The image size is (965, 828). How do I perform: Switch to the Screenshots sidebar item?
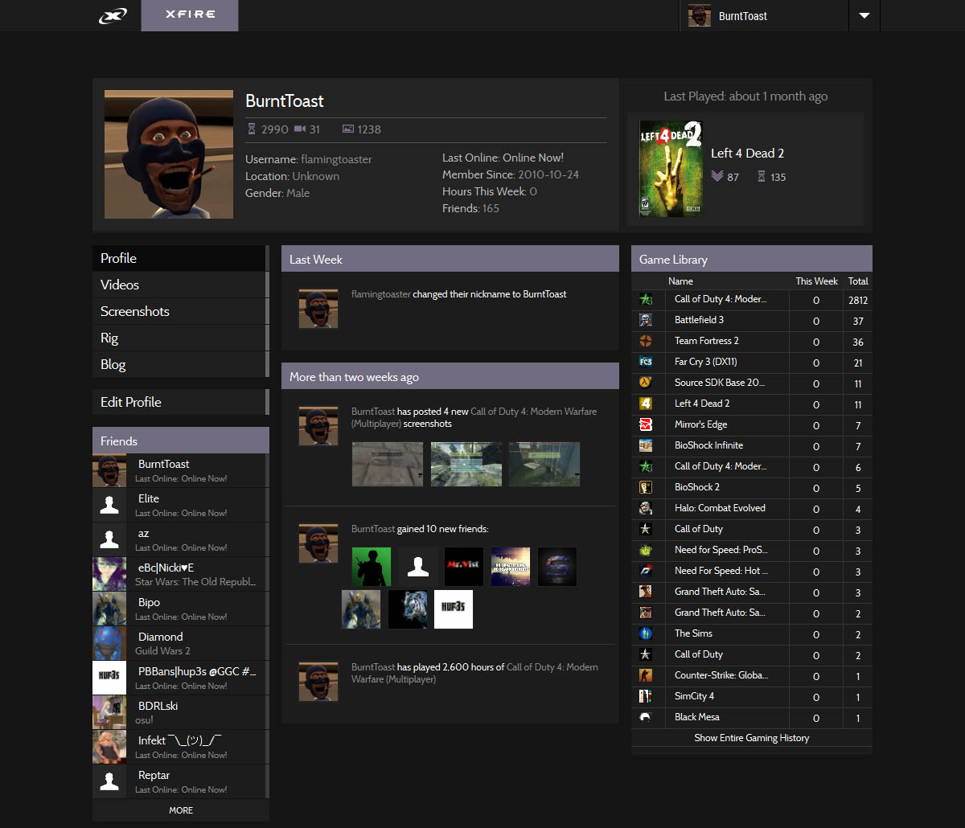coord(134,311)
